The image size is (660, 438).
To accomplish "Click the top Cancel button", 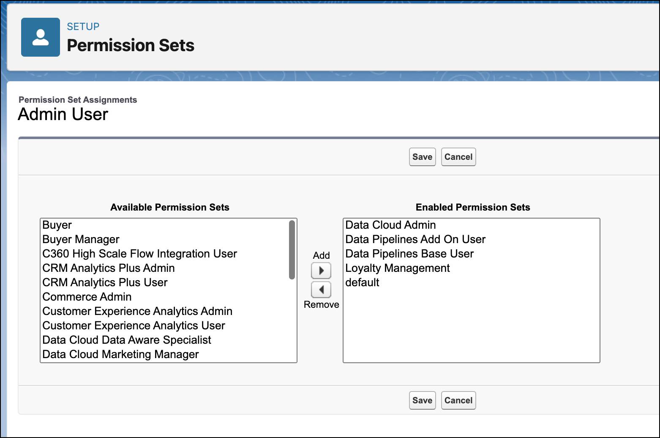I will (x=458, y=157).
